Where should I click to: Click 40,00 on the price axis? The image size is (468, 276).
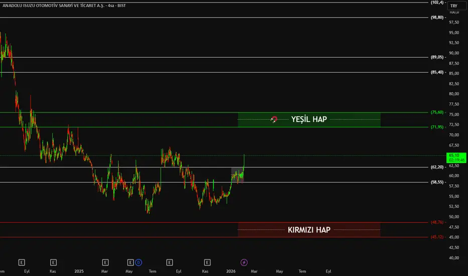(454, 258)
